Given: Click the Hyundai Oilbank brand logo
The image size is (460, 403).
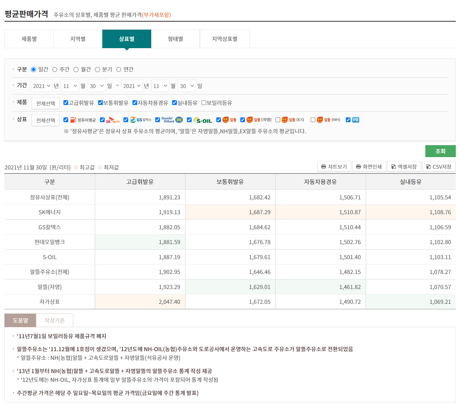Looking at the screenshot, I should point(172,120).
